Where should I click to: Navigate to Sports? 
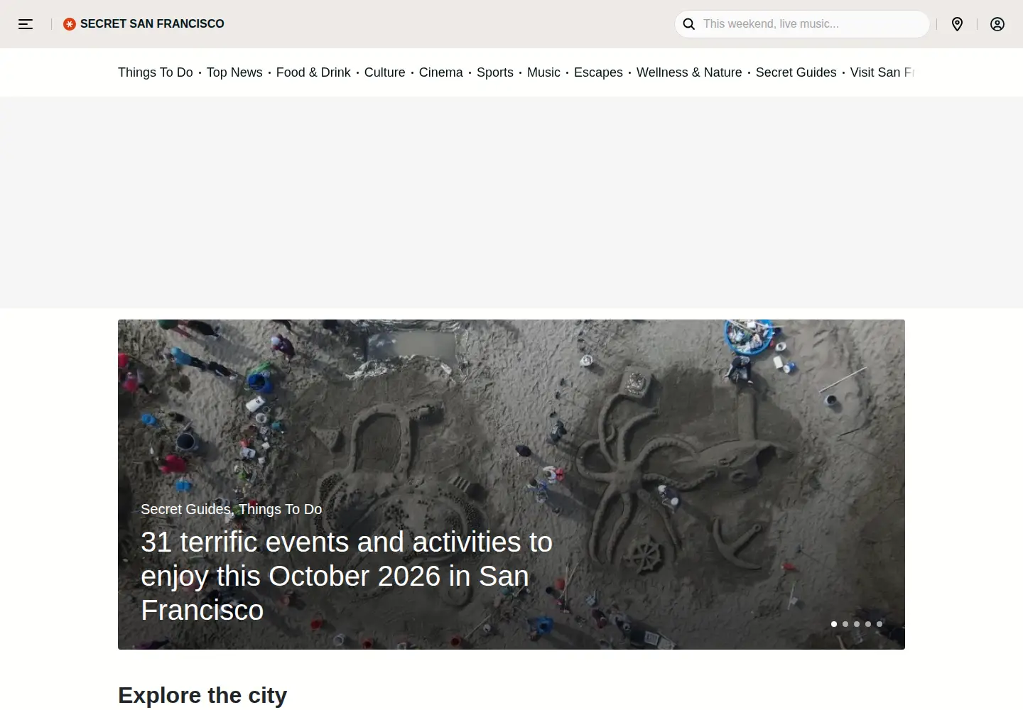pos(495,72)
